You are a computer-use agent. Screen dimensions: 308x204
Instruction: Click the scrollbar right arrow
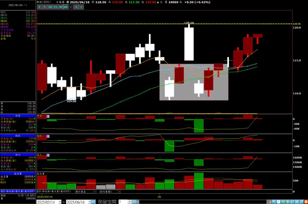270,202
